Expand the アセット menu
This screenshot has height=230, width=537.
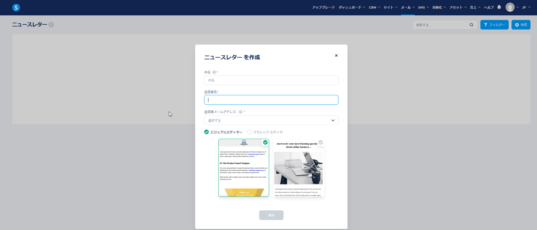(x=458, y=8)
